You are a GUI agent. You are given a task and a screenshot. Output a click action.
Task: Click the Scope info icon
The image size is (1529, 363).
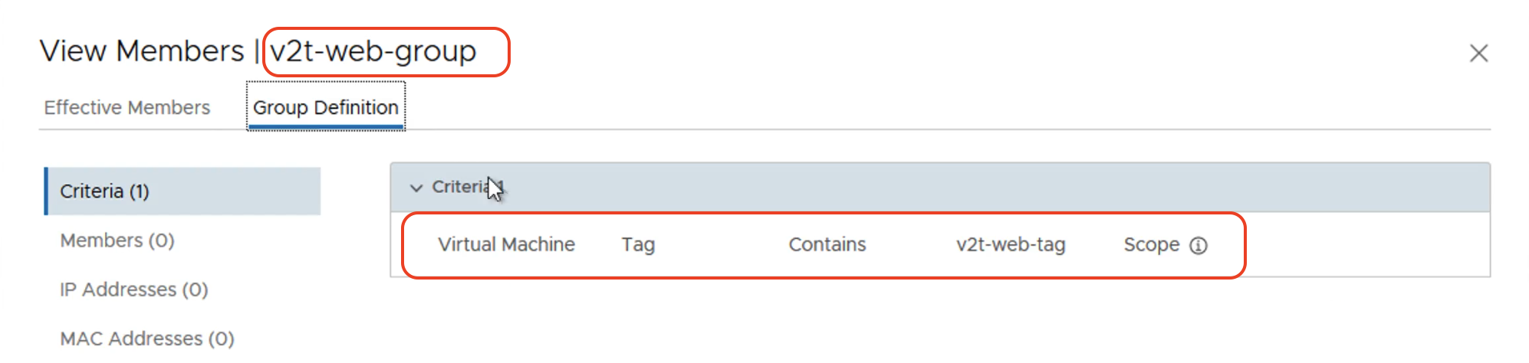coord(1199,245)
